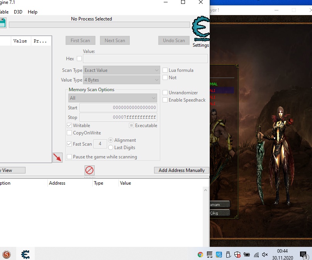Click the Çıkış button in game window
Image resolution: width=312 pixels, height=260 pixels.
point(220,213)
